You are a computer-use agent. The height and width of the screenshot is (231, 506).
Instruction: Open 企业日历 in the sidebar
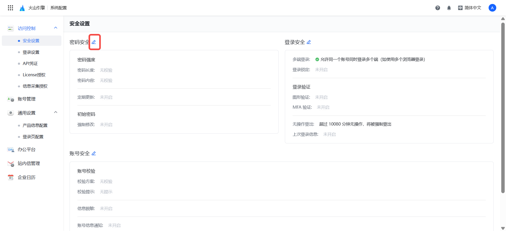point(26,177)
